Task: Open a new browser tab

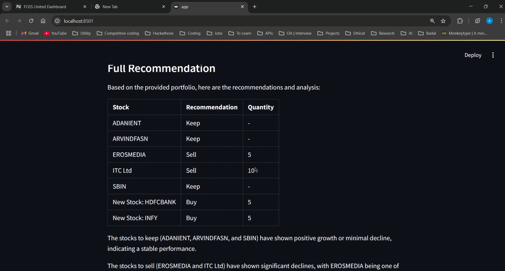Action: pos(254,7)
